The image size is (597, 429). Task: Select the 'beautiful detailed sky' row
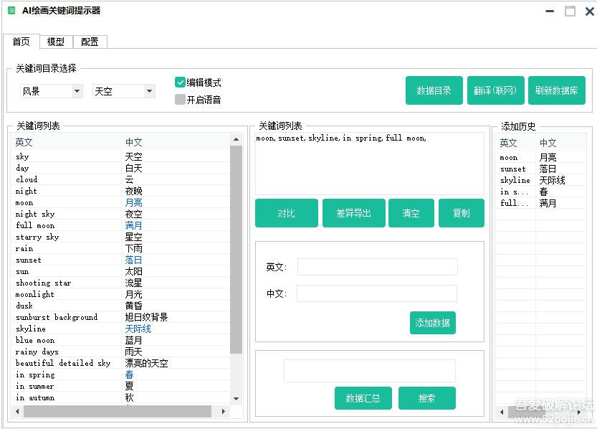click(121, 363)
